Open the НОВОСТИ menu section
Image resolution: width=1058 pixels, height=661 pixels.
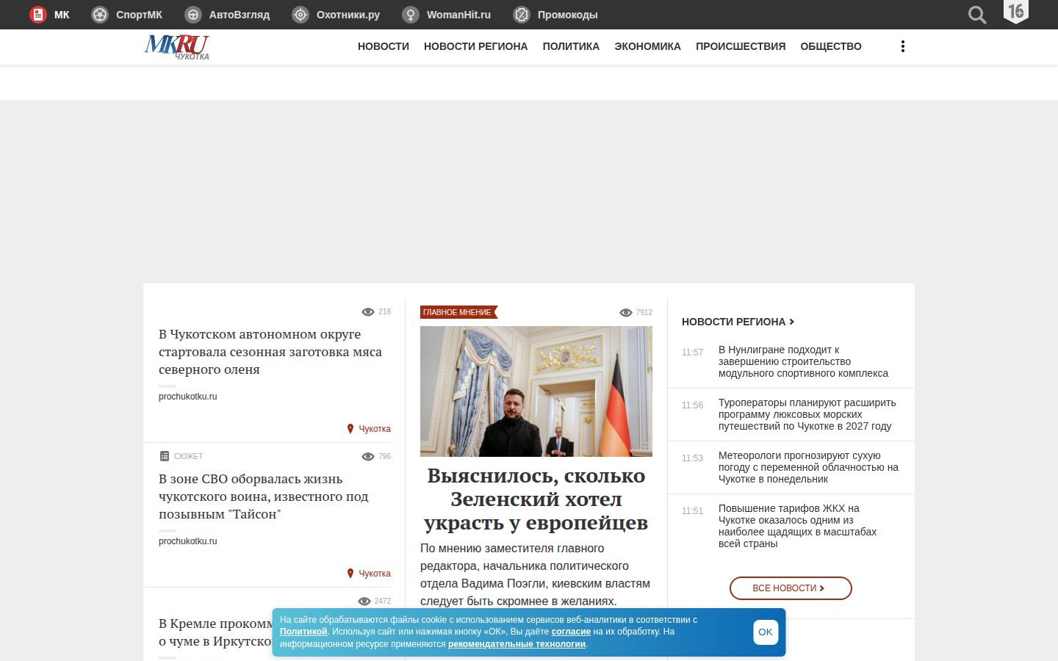[384, 46]
